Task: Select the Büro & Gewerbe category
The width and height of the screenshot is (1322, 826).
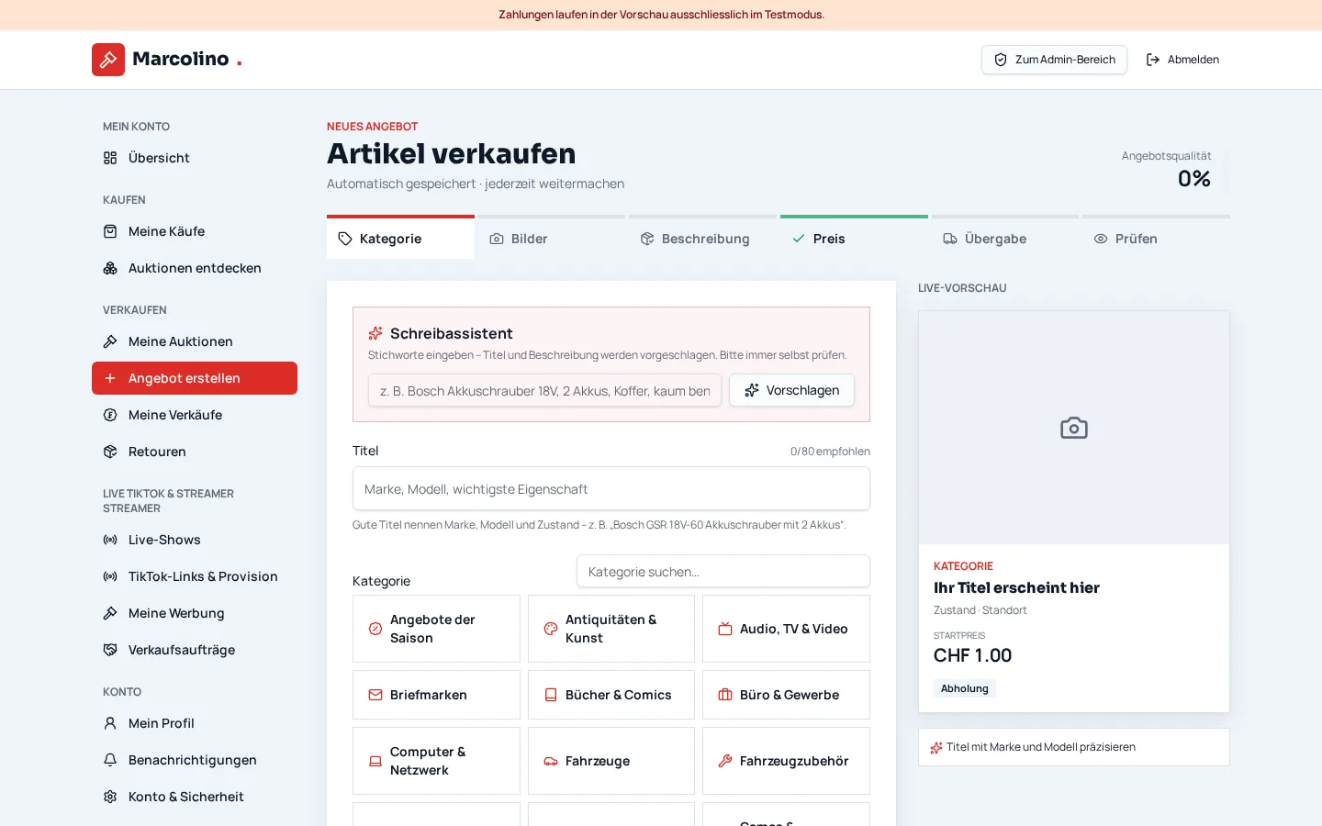Action: point(786,695)
